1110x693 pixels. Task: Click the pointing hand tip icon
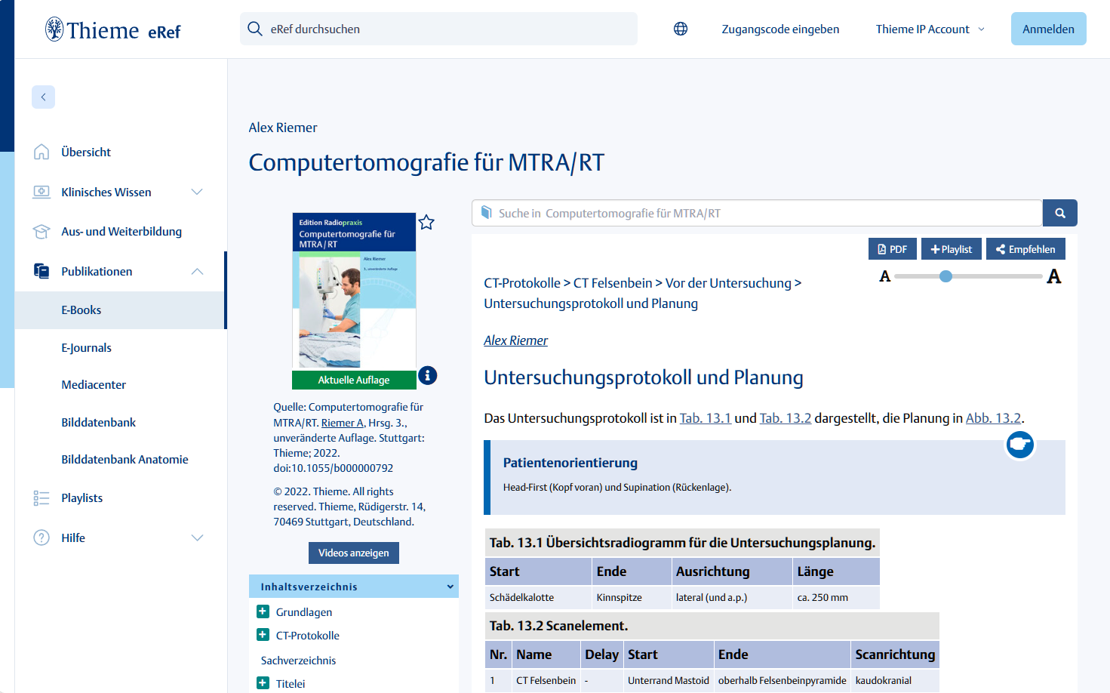pos(1019,444)
